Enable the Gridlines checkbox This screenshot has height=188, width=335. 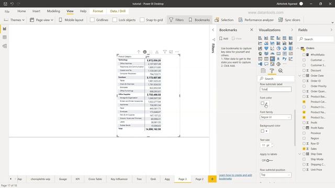coord(92,20)
